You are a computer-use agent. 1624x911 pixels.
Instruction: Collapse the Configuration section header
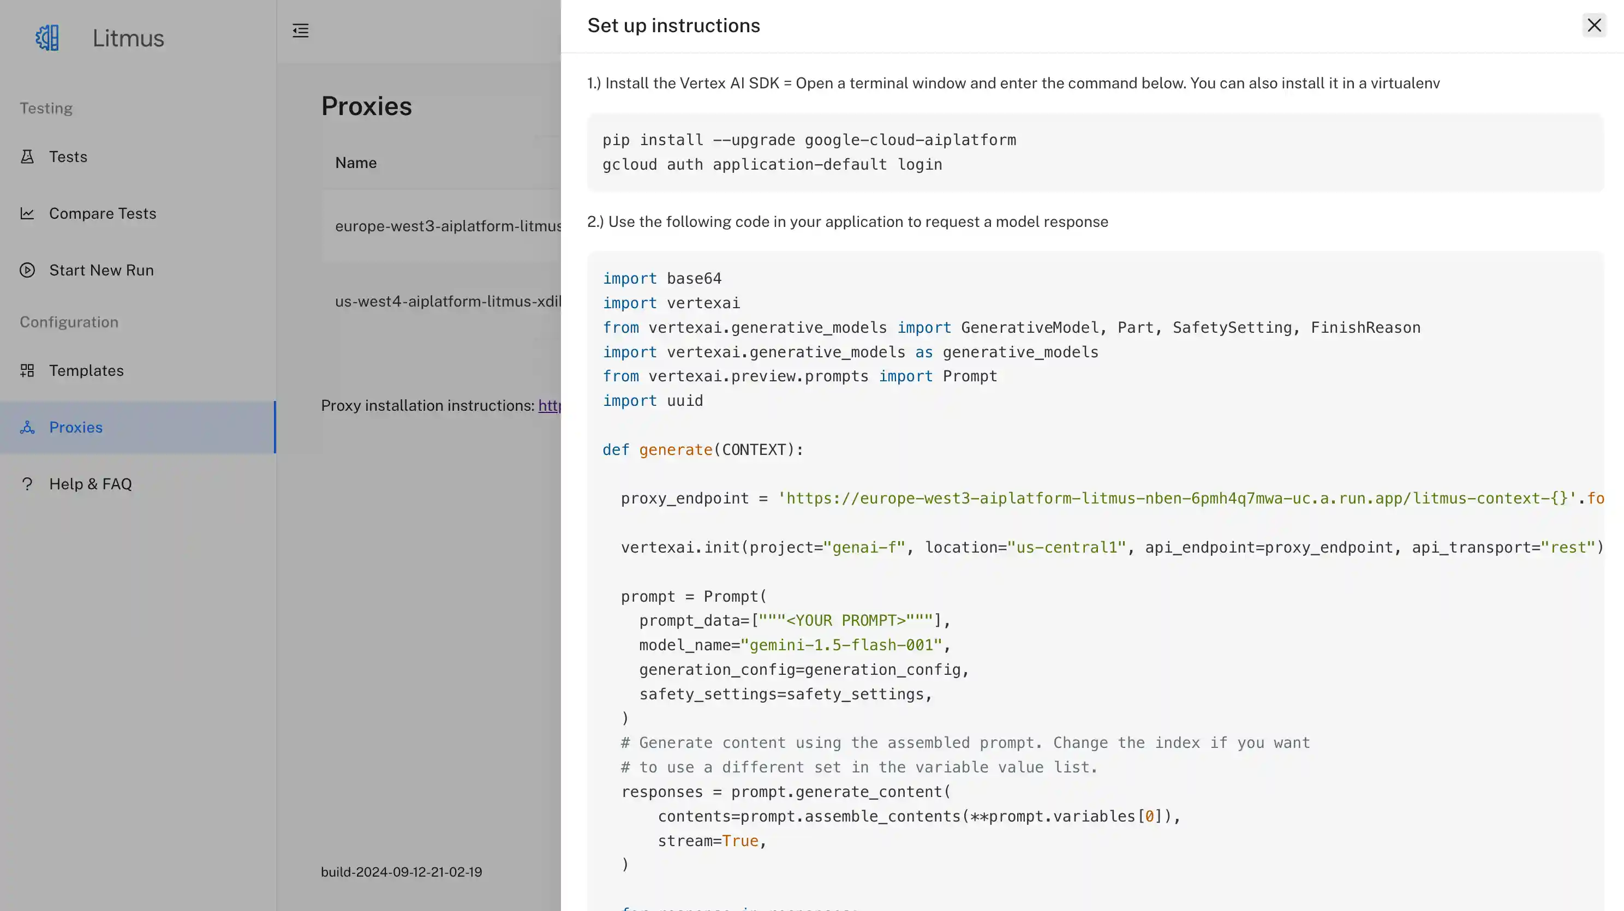(x=69, y=322)
